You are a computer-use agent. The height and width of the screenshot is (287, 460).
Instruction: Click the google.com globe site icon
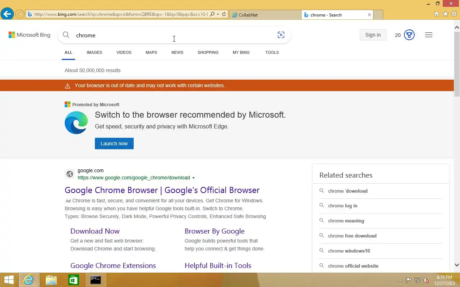click(70, 174)
